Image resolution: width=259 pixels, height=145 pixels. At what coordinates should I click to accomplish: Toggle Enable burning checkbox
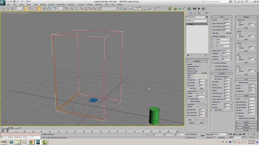coord(237,83)
